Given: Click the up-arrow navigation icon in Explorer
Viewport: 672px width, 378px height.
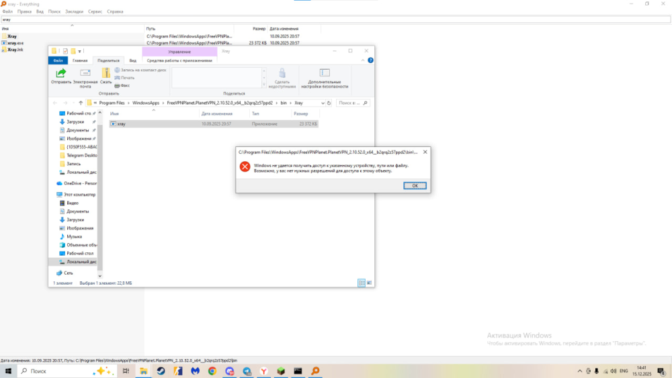Looking at the screenshot, I should (81, 103).
